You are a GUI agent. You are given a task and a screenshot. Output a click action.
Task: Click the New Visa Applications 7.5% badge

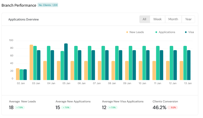pyautogui.click(x=113, y=107)
